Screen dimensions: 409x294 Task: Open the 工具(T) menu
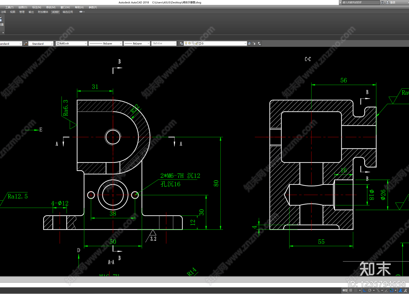coord(9,7)
